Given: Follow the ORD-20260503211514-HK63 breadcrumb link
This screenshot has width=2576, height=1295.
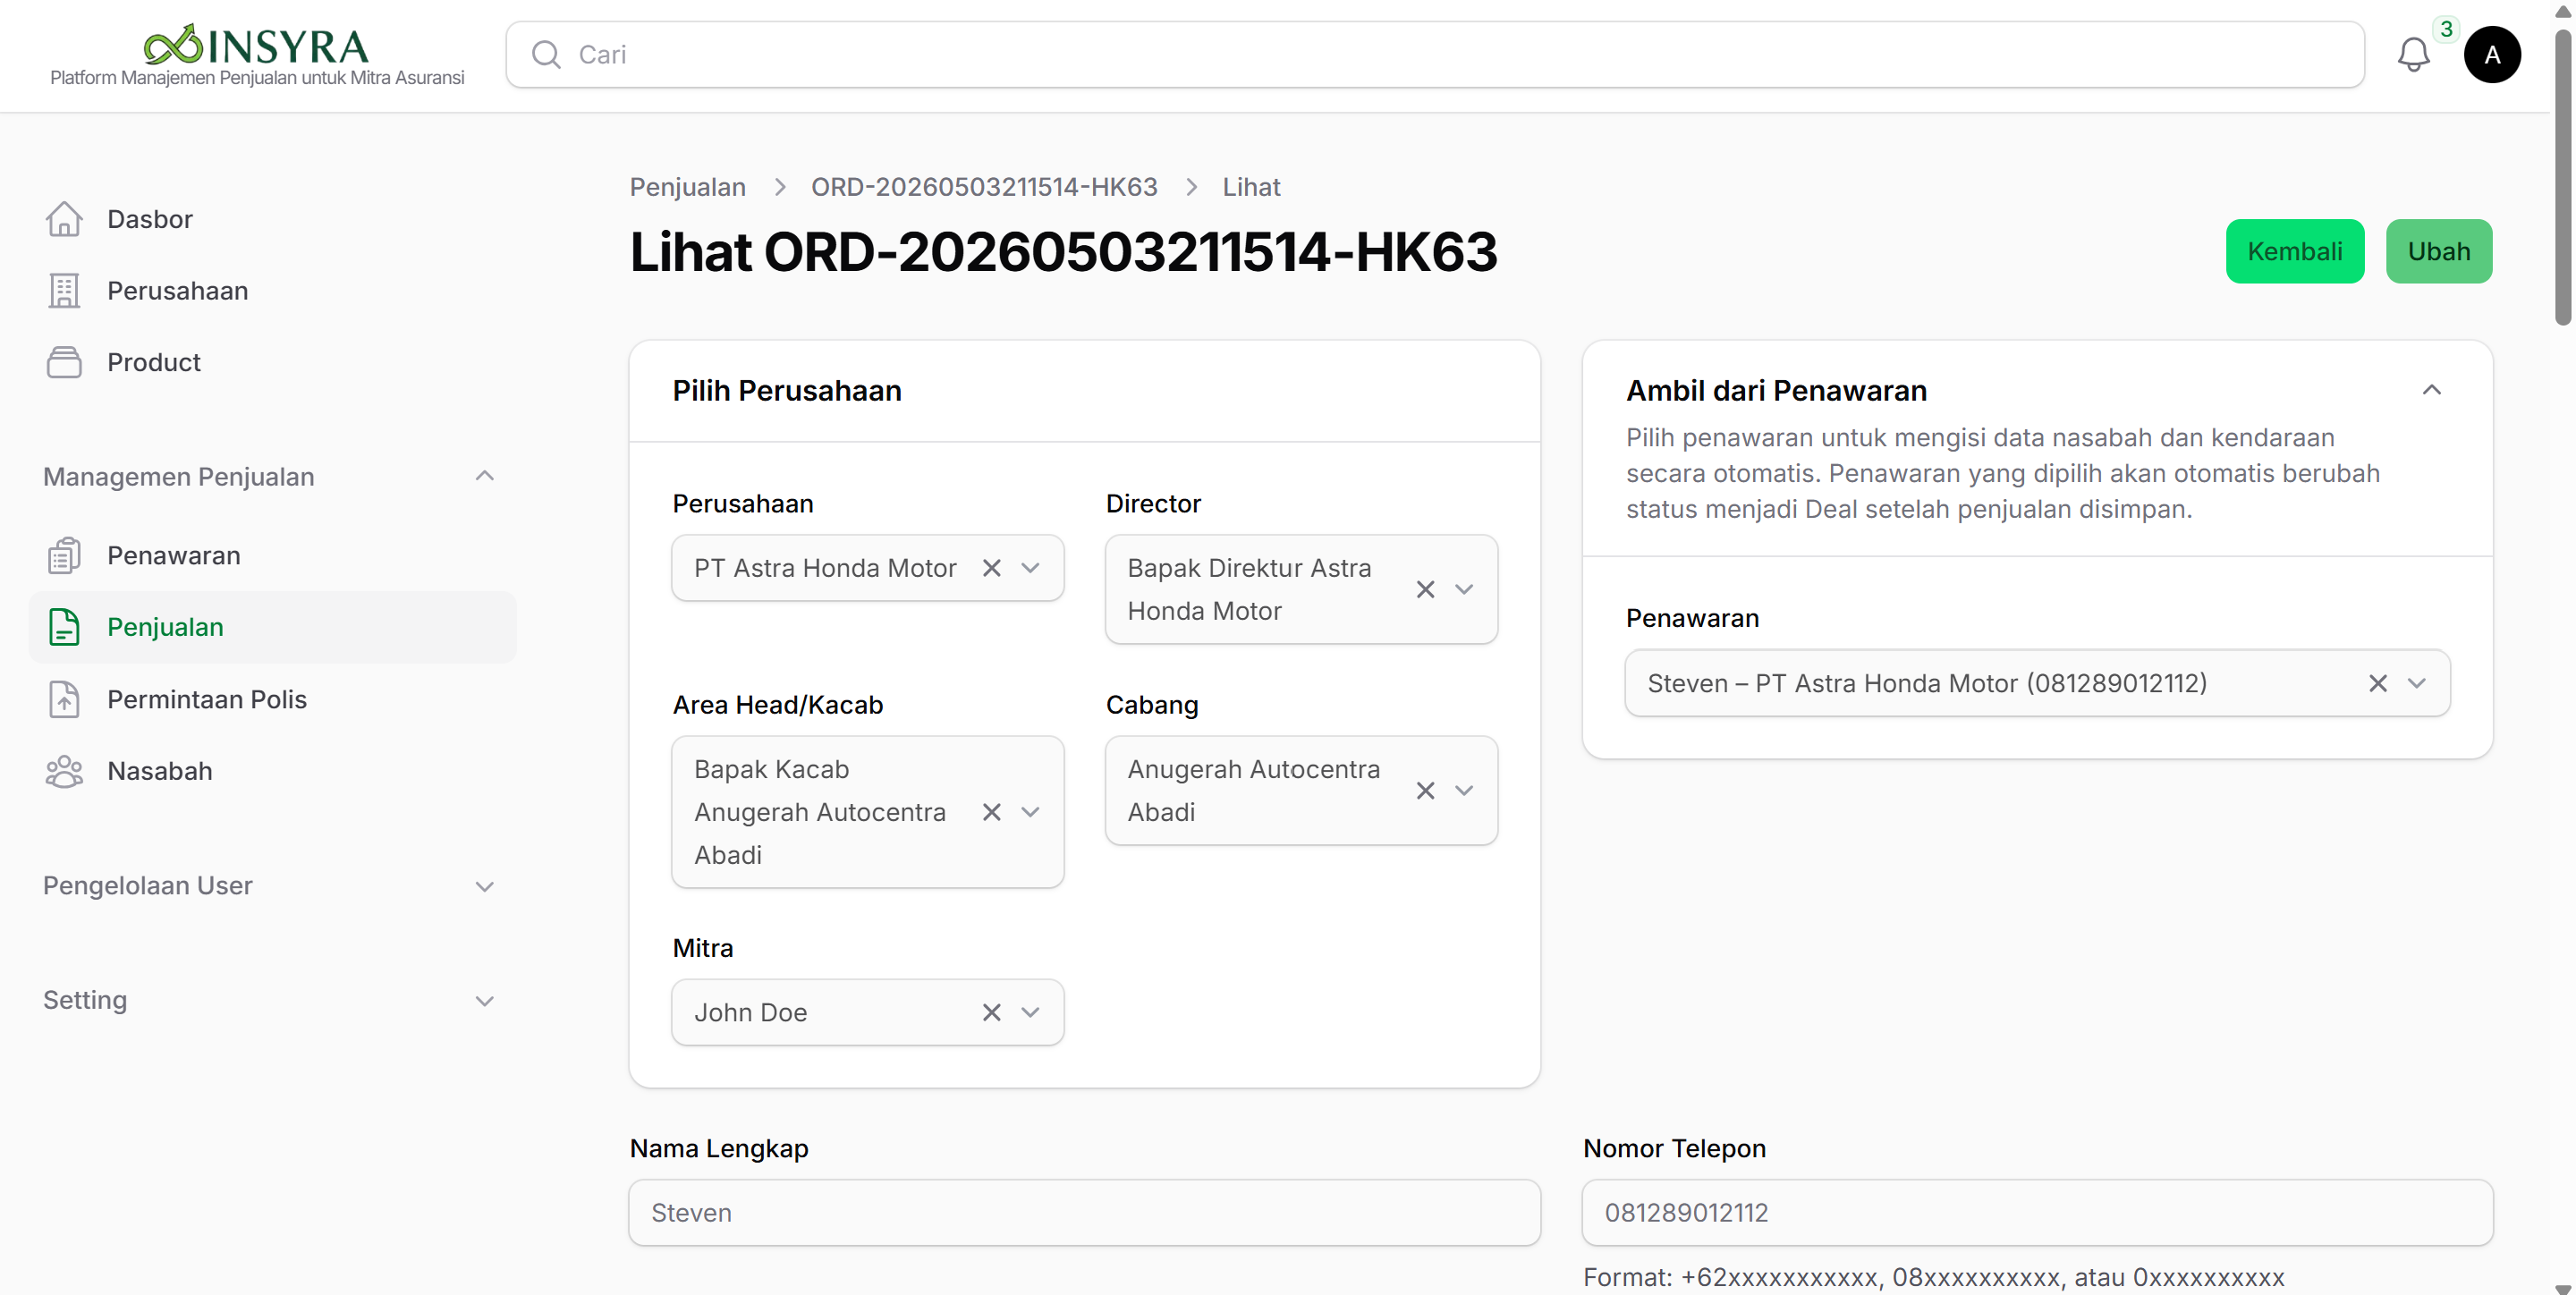Looking at the screenshot, I should (984, 187).
